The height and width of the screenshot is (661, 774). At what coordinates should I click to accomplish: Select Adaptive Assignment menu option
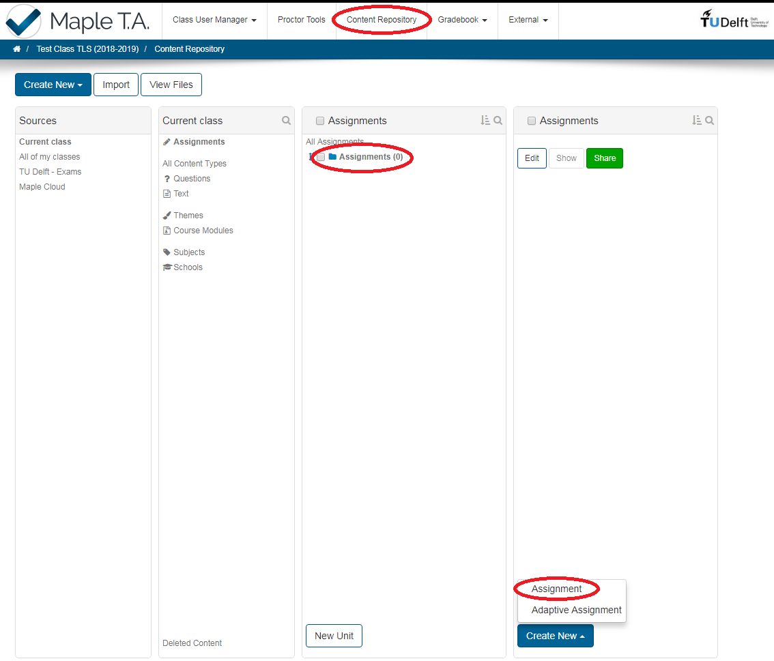pyautogui.click(x=576, y=610)
